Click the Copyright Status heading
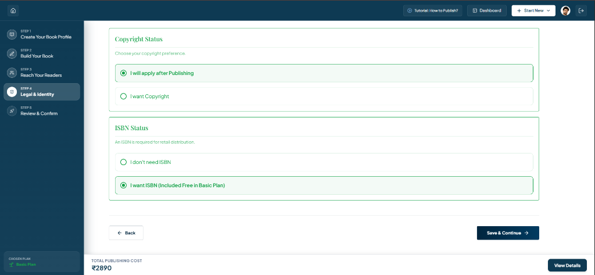Viewport: 595px width, 275px height. (x=139, y=39)
